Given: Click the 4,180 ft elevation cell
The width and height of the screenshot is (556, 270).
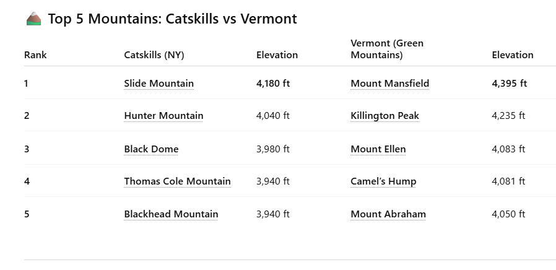Looking at the screenshot, I should tap(273, 84).
